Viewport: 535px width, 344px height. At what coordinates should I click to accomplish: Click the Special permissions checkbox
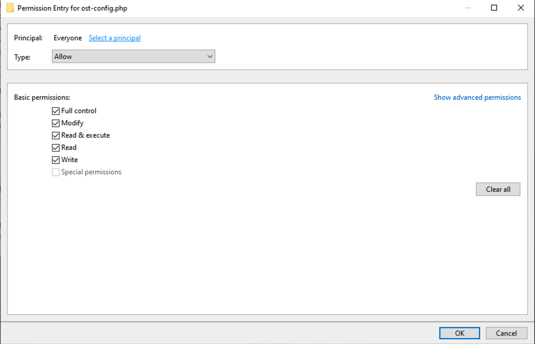(x=55, y=172)
